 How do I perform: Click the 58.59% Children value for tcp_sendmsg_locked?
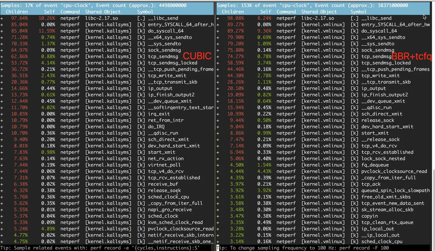pos(236,63)
